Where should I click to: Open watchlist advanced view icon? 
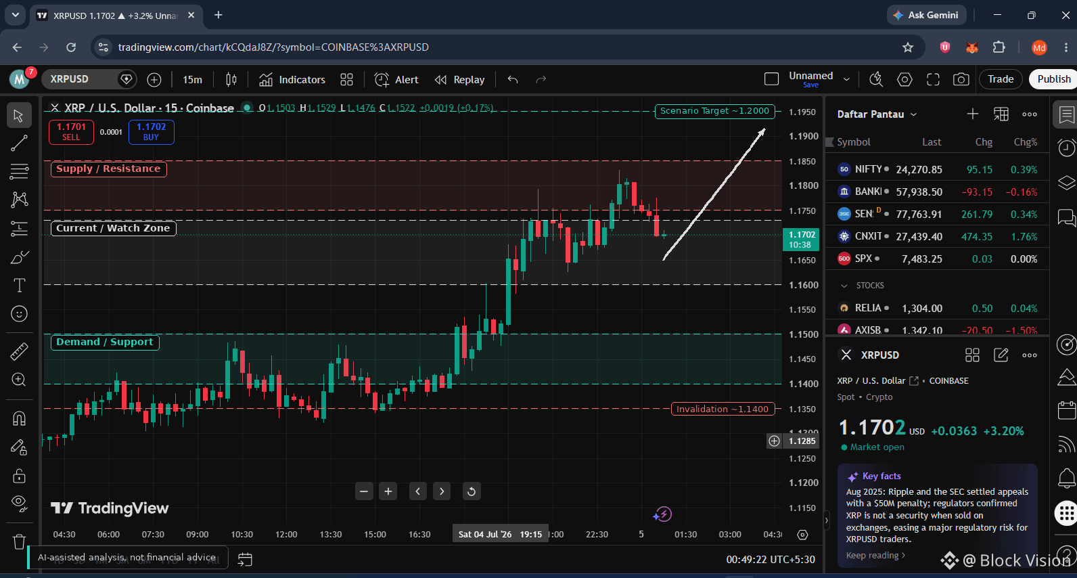tap(1001, 114)
